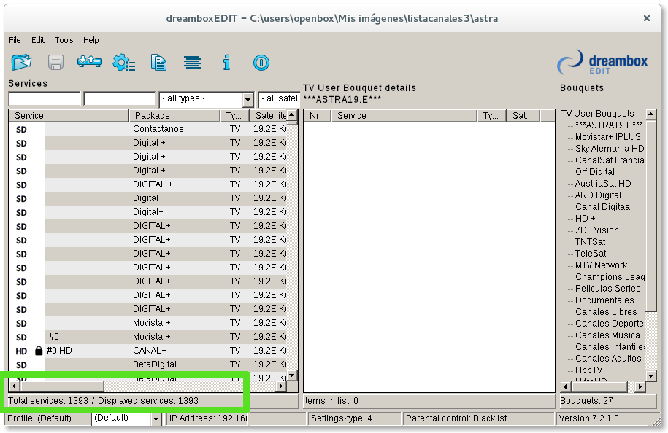Select the MTV Network bouquet

[x=601, y=265]
